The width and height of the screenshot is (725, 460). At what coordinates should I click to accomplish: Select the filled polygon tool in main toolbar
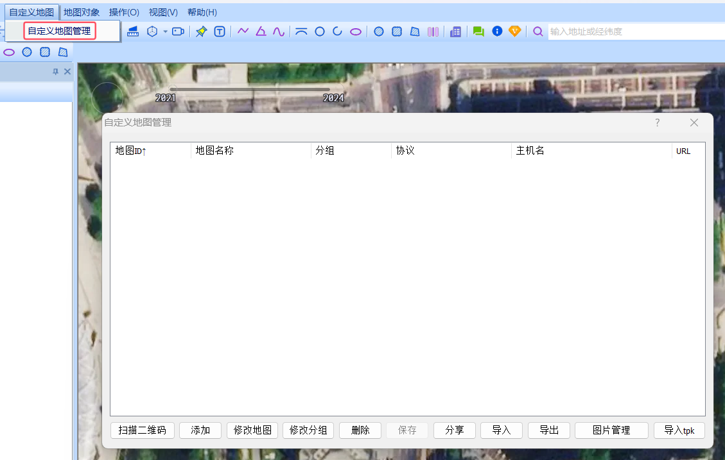pyautogui.click(x=415, y=31)
